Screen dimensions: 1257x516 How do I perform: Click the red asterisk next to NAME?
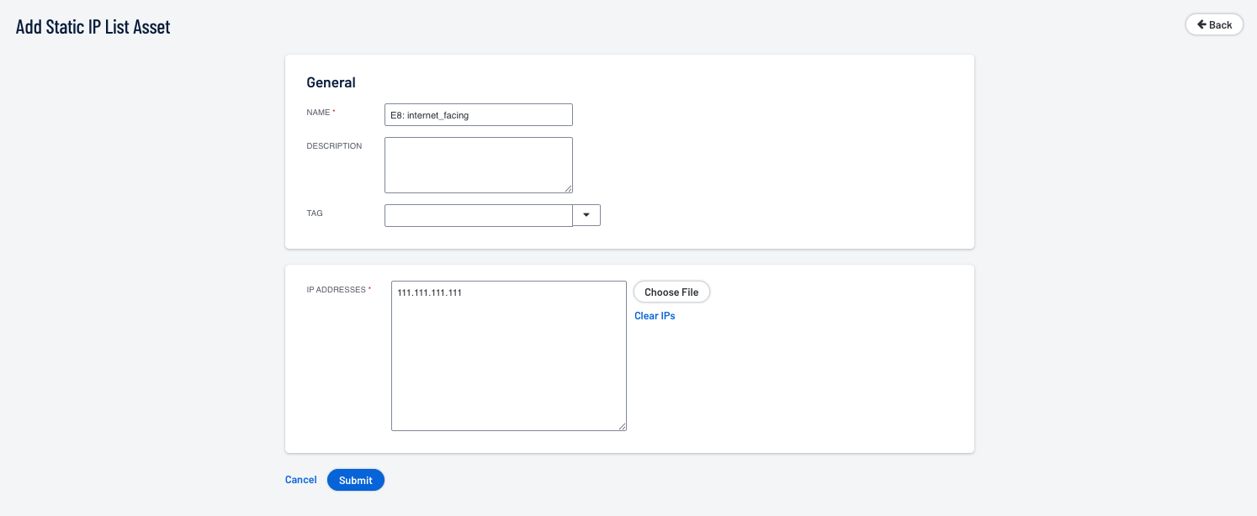click(333, 112)
